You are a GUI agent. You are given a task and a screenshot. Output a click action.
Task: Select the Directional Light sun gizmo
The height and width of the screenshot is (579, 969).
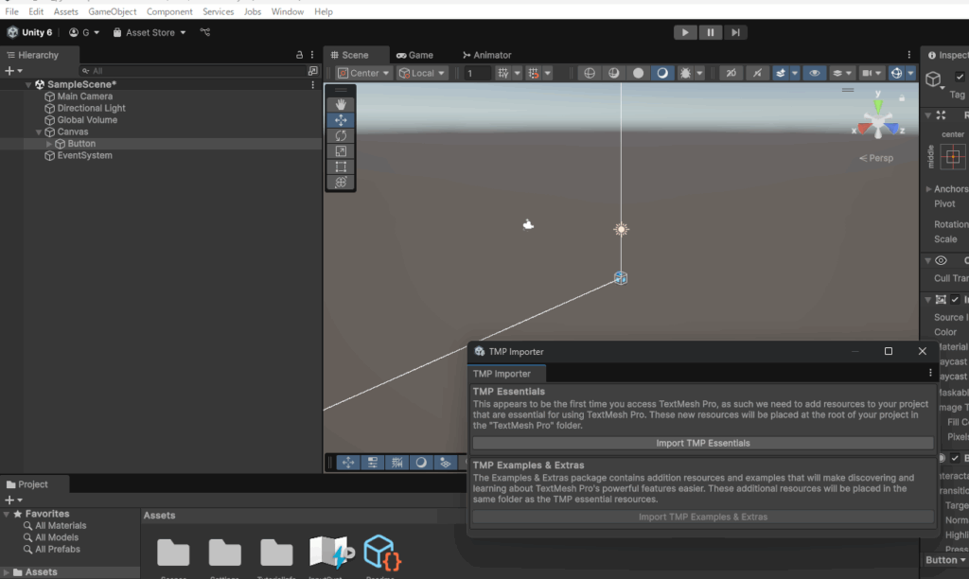[621, 229]
